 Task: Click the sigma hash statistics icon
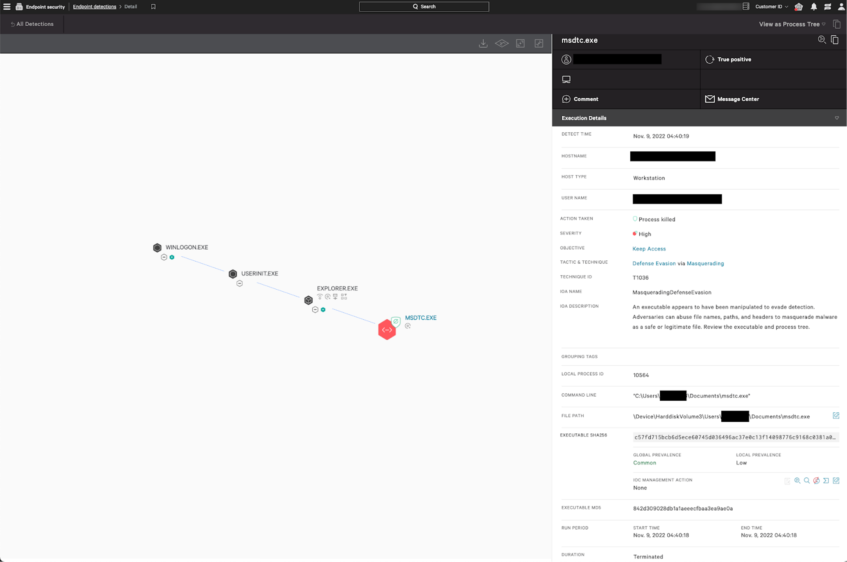click(826, 481)
